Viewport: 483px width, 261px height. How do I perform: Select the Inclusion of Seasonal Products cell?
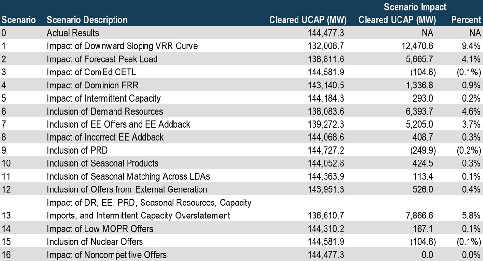102,163
